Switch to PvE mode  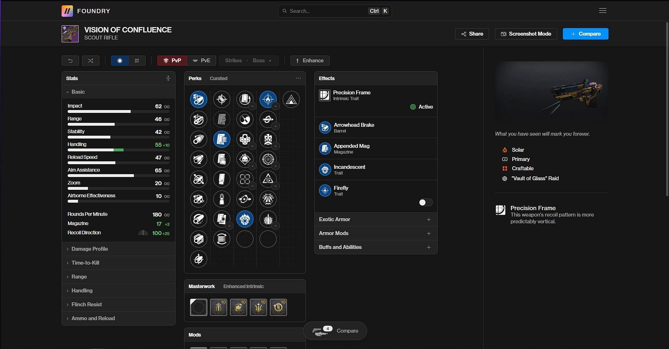[x=202, y=61]
